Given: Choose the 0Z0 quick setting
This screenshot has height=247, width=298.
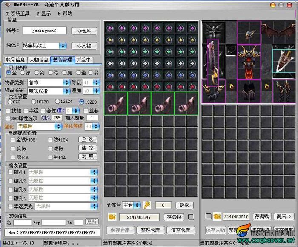Looking at the screenshot, I should click(10, 102).
